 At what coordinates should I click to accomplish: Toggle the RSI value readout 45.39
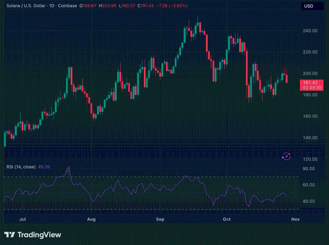44,167
